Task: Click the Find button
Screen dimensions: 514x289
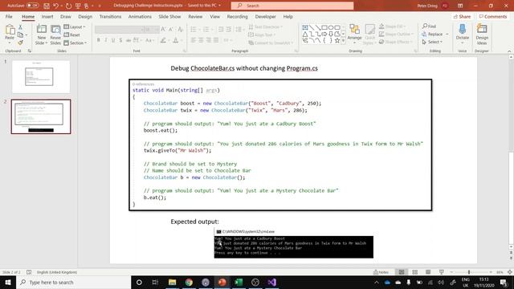Action: [429, 26]
